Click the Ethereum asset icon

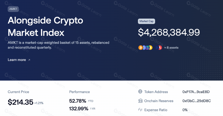(x=144, y=47)
